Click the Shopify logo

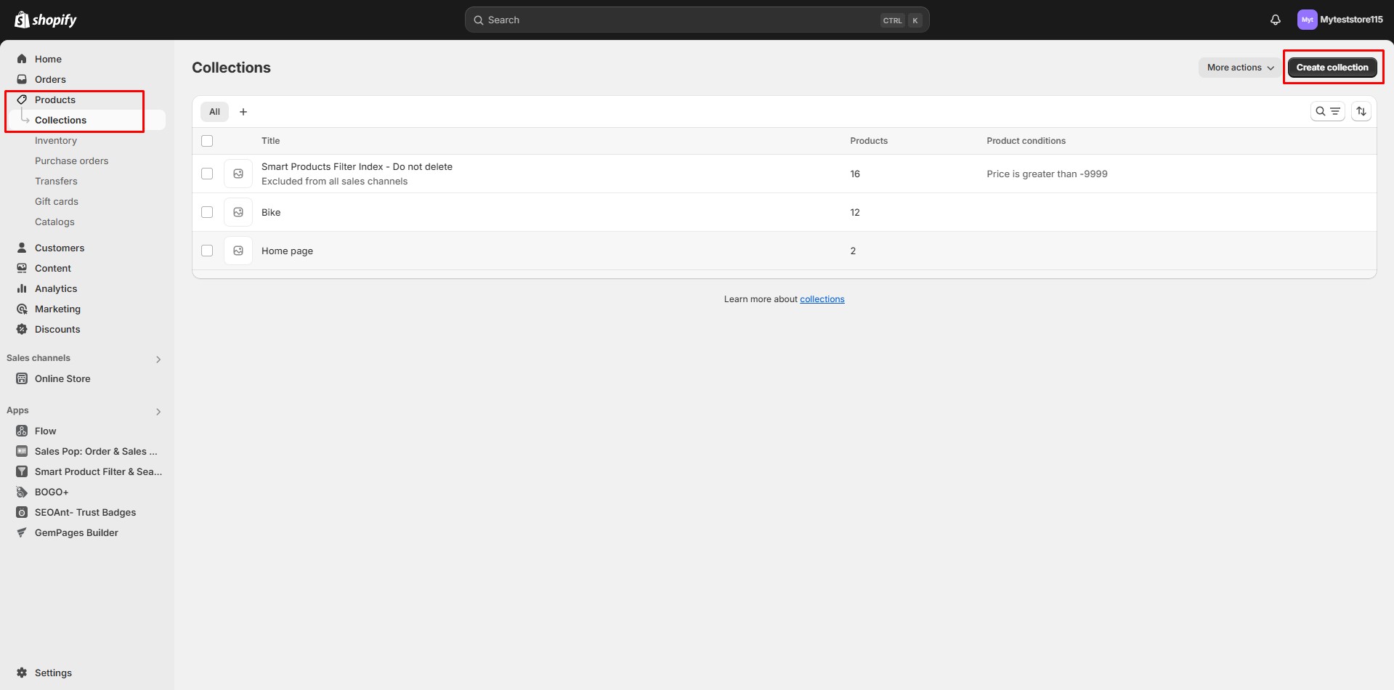tap(46, 20)
